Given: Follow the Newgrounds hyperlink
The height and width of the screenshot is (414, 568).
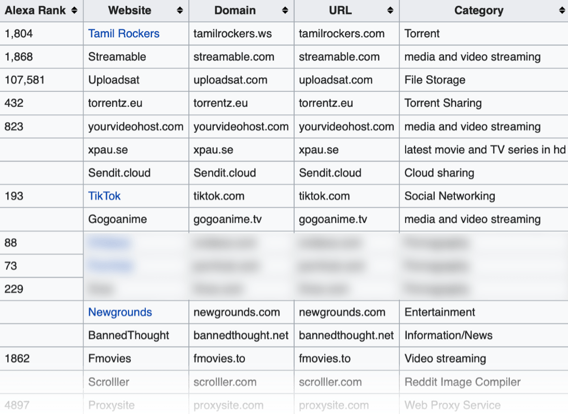Looking at the screenshot, I should (x=120, y=312).
